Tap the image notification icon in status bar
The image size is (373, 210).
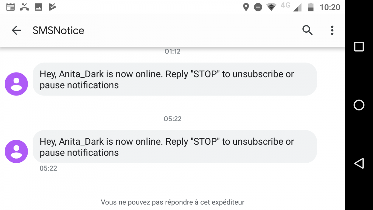(x=38, y=7)
